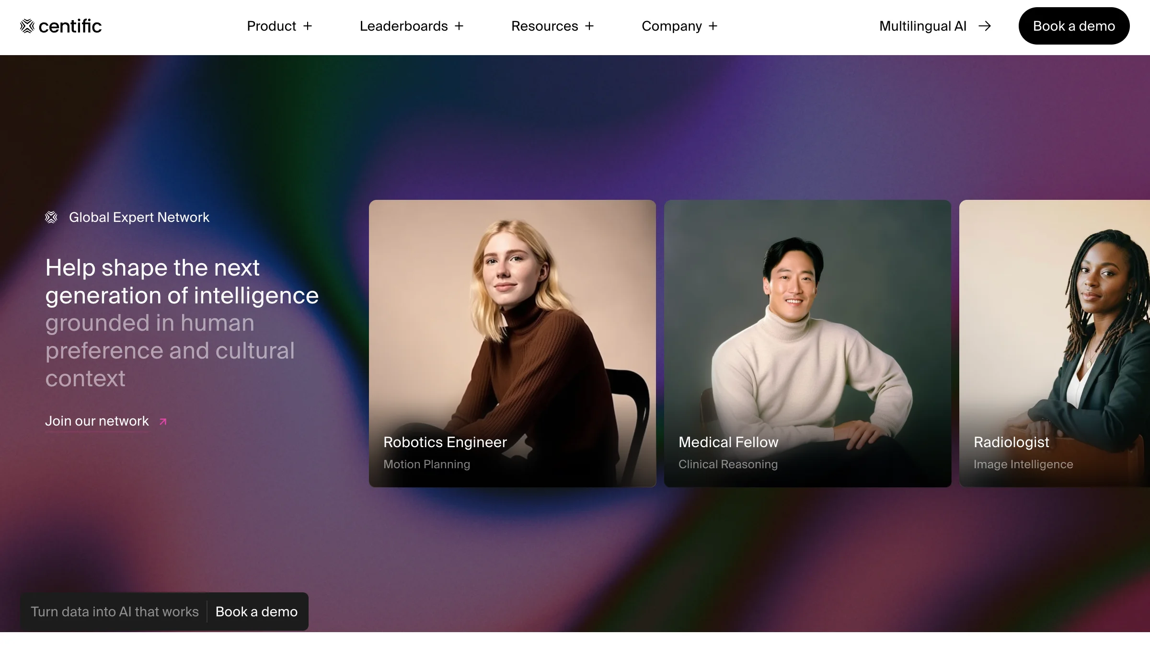Select the Medical Fellow card
1150x647 pixels.
click(807, 343)
